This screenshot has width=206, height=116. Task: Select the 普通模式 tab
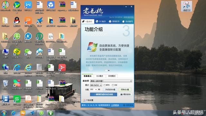pyautogui.click(x=88, y=76)
